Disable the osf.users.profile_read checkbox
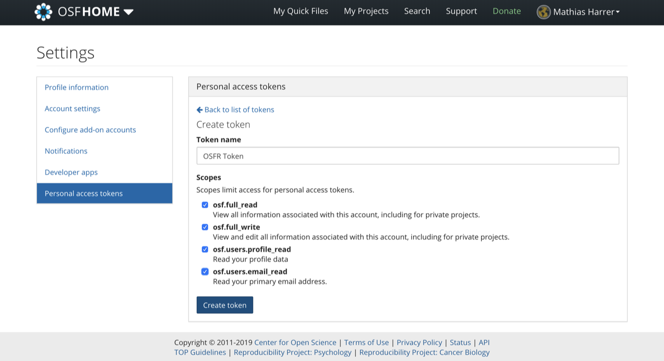Viewport: 664px width, 361px height. [x=205, y=249]
